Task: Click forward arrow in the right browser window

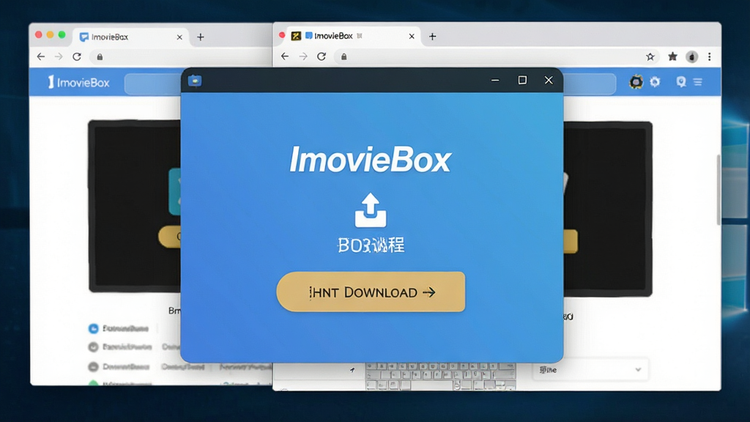Action: tap(303, 56)
